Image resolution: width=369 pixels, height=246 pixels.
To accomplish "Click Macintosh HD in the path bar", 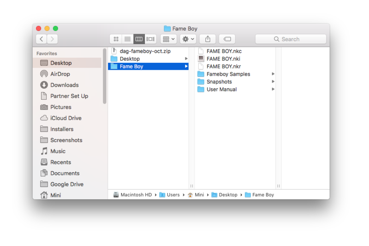I will tap(133, 195).
